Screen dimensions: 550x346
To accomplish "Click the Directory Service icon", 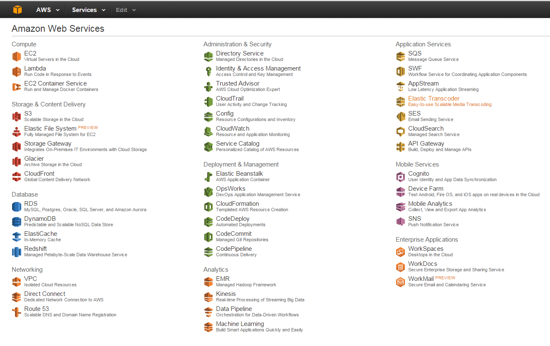I will [208, 56].
